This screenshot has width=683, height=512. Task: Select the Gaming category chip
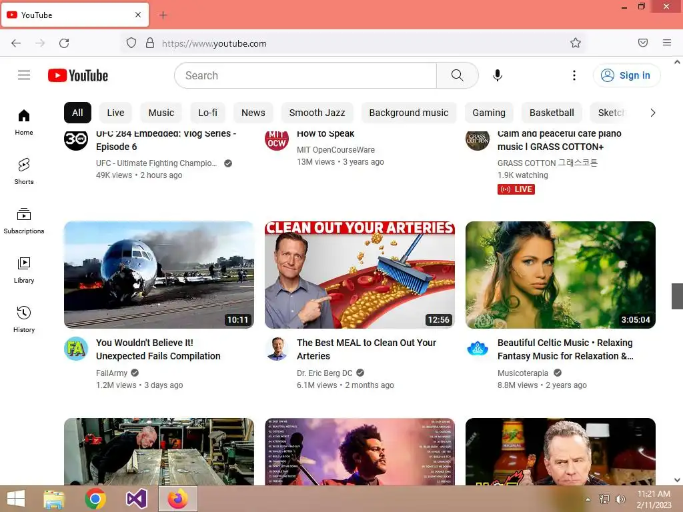click(x=489, y=113)
